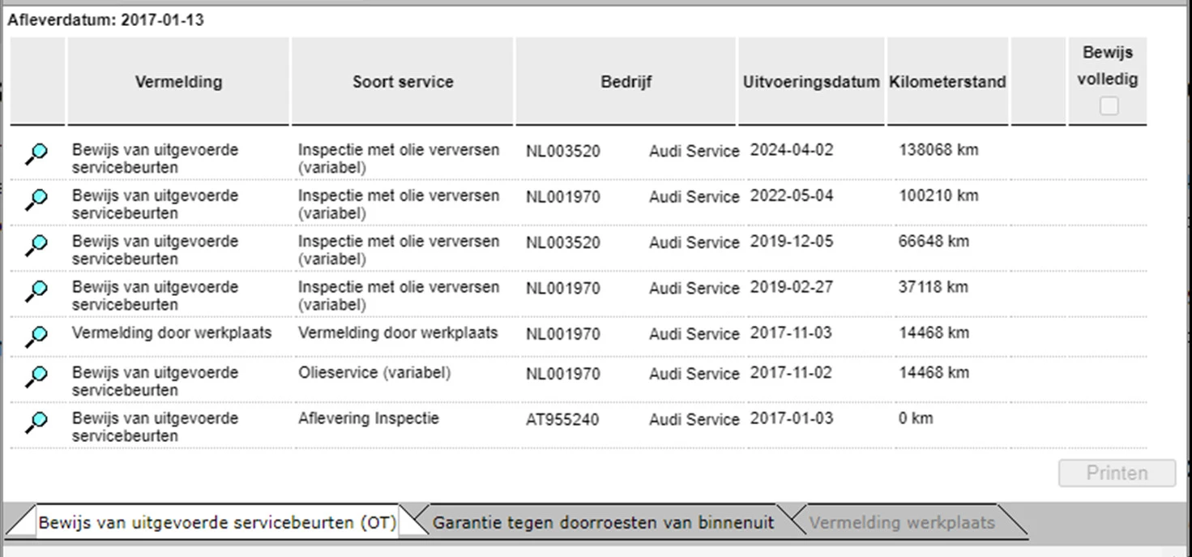Select company code AT955240 cell
The width and height of the screenshot is (1192, 557).
(x=562, y=420)
